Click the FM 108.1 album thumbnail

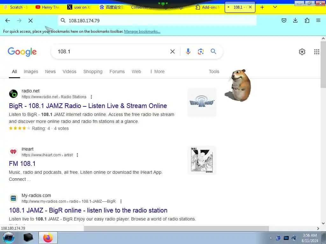tap(202, 160)
